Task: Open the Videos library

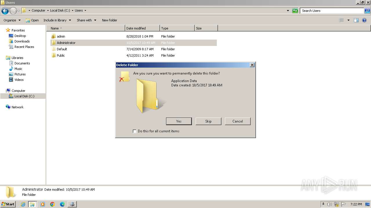Action: [x=19, y=80]
